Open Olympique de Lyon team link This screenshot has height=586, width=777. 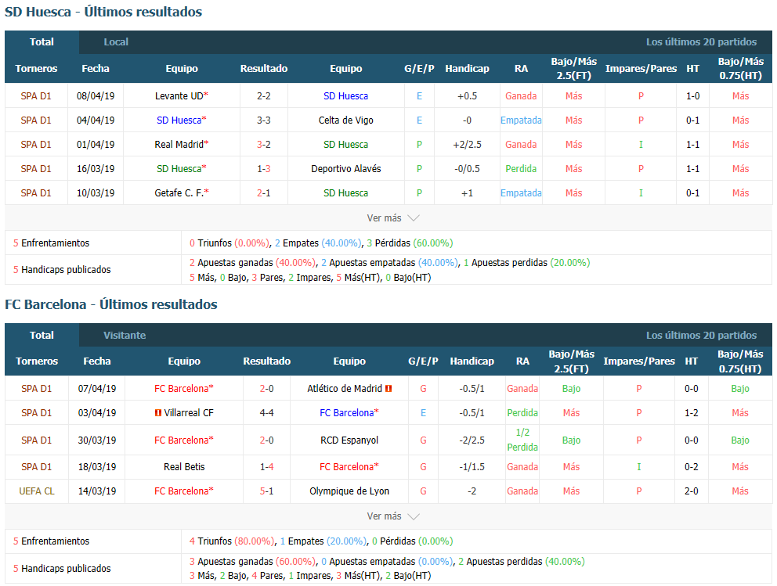pyautogui.click(x=349, y=491)
